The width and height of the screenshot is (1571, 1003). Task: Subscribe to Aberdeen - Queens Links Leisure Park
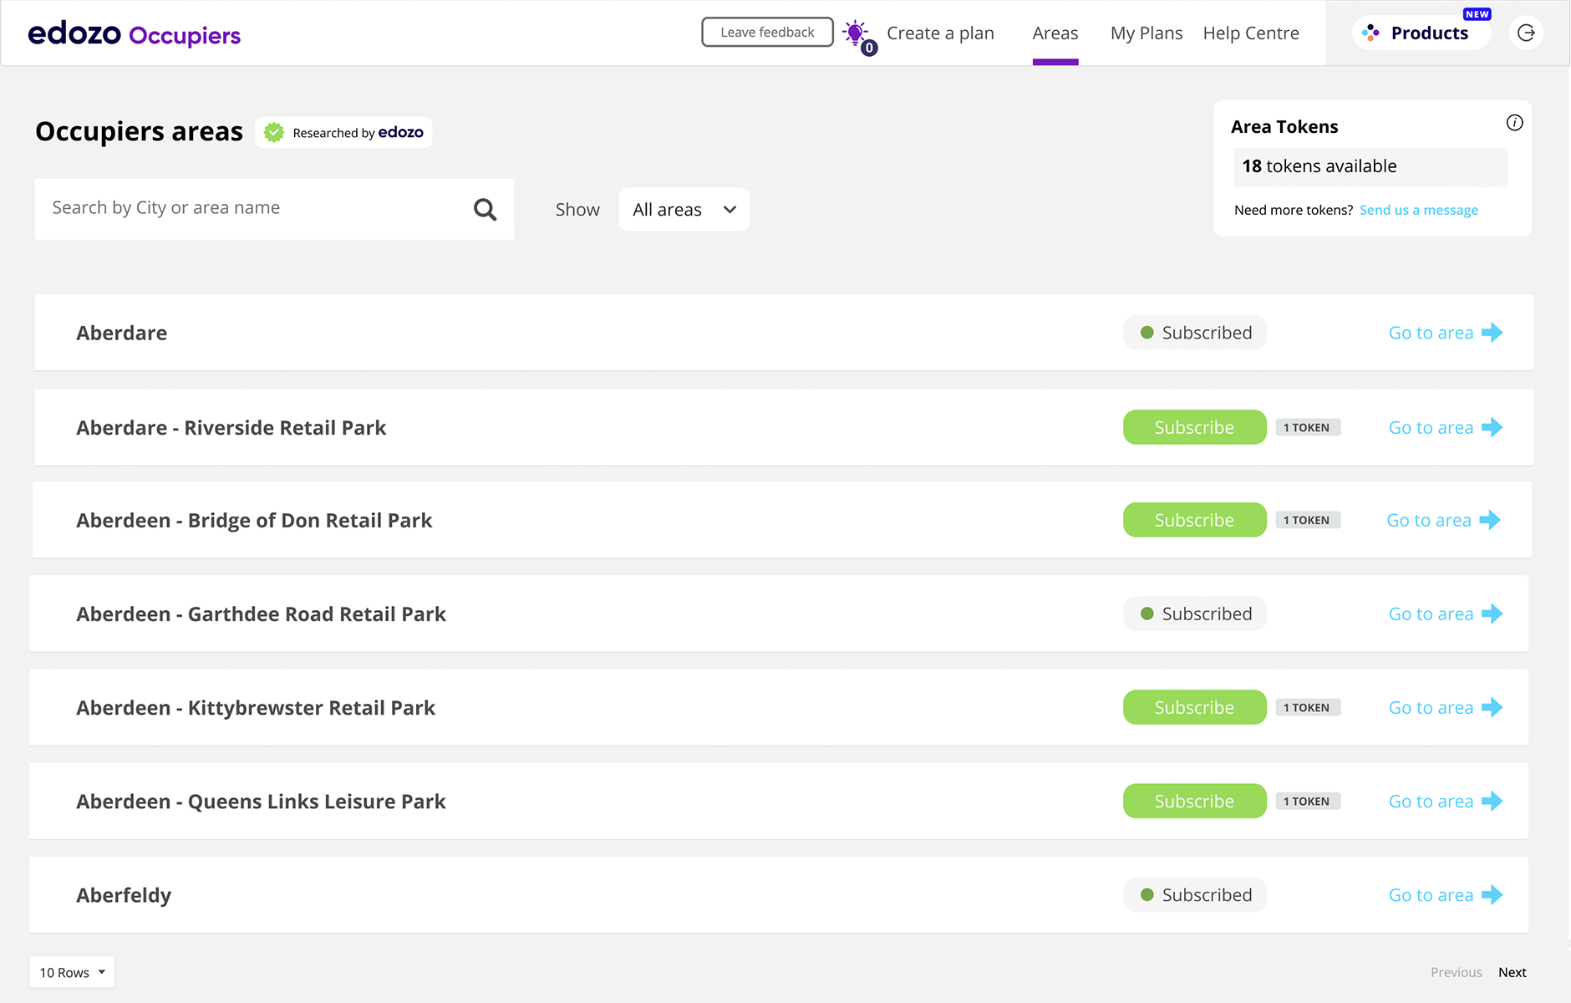point(1194,801)
